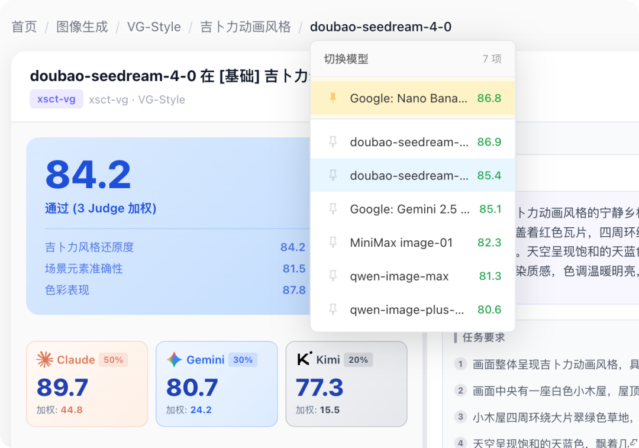This screenshot has width=639, height=448.
Task: Click the pin icon next to qwen-image-max
Action: point(331,276)
